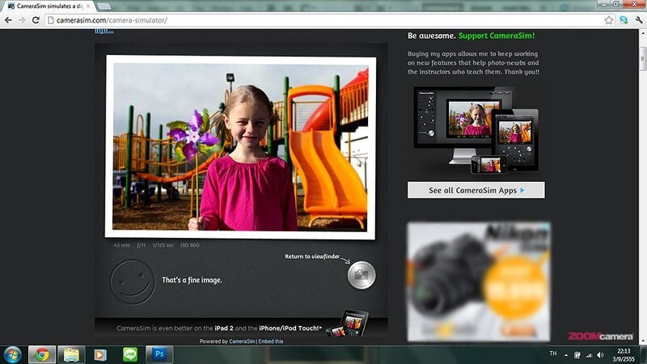
Task: Open the LINE app on the taskbar
Action: pyautogui.click(x=130, y=355)
